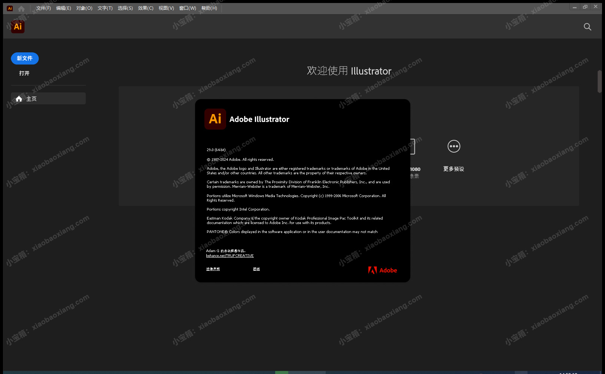Open 更多预设 three-dot presets icon
605x374 pixels.
pyautogui.click(x=454, y=146)
